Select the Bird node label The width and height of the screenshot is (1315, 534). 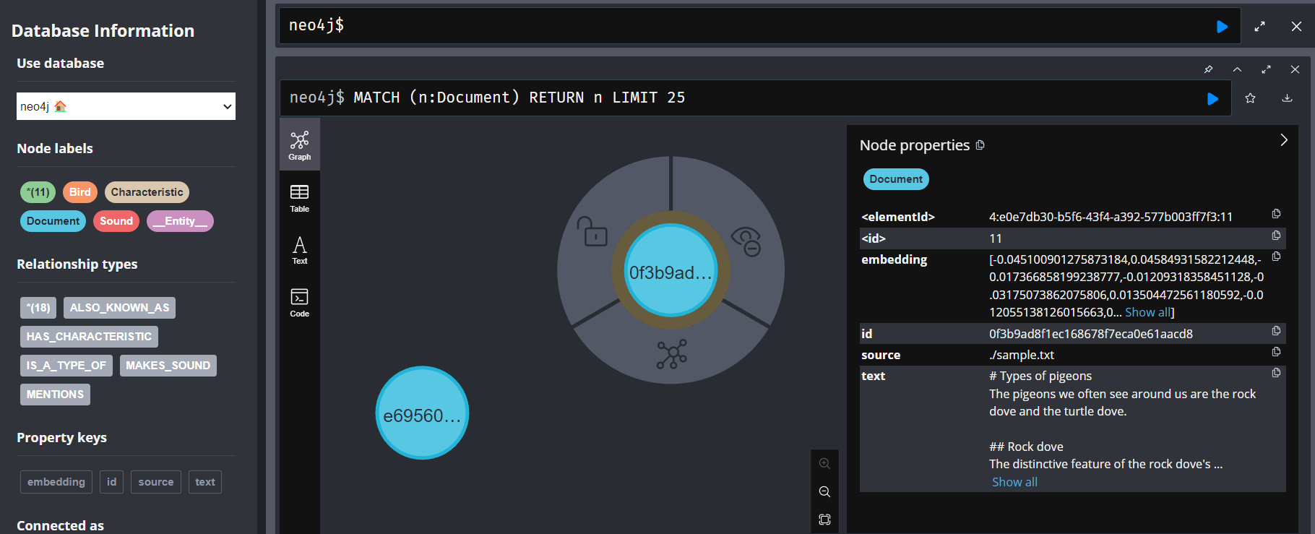click(x=80, y=192)
